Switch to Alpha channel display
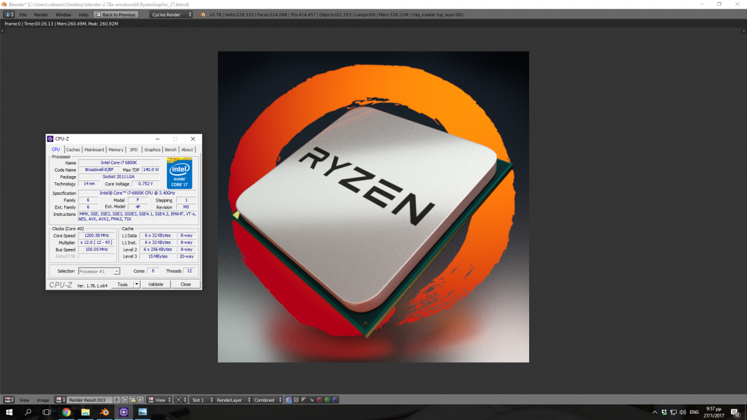Screen dimensions: 747x420 coord(303,400)
